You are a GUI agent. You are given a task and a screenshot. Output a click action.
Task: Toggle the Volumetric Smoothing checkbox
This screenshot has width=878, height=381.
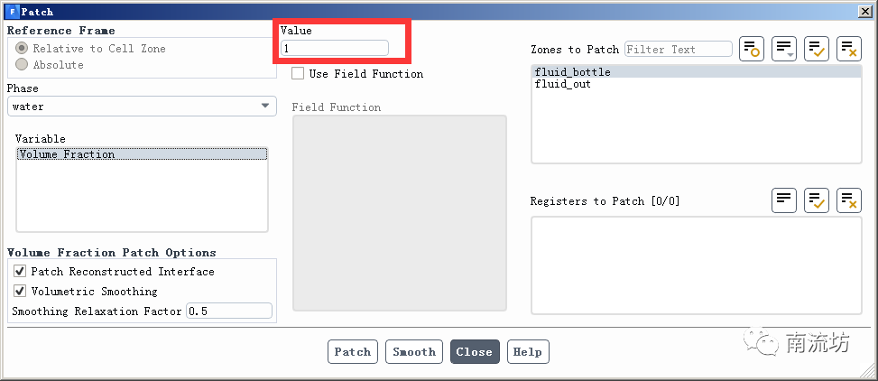(x=20, y=291)
